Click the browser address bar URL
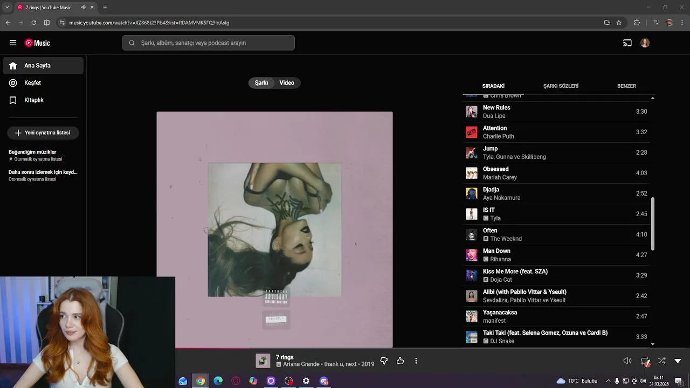 tap(149, 23)
